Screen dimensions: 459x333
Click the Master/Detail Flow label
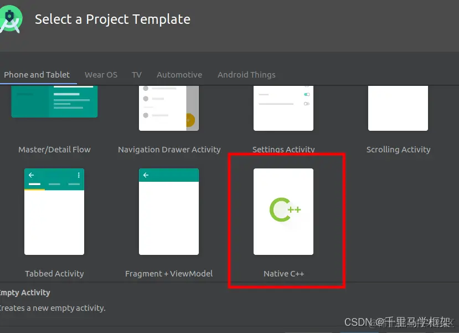click(54, 150)
